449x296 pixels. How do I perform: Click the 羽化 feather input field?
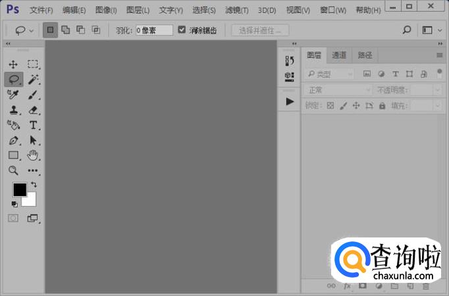click(x=154, y=30)
